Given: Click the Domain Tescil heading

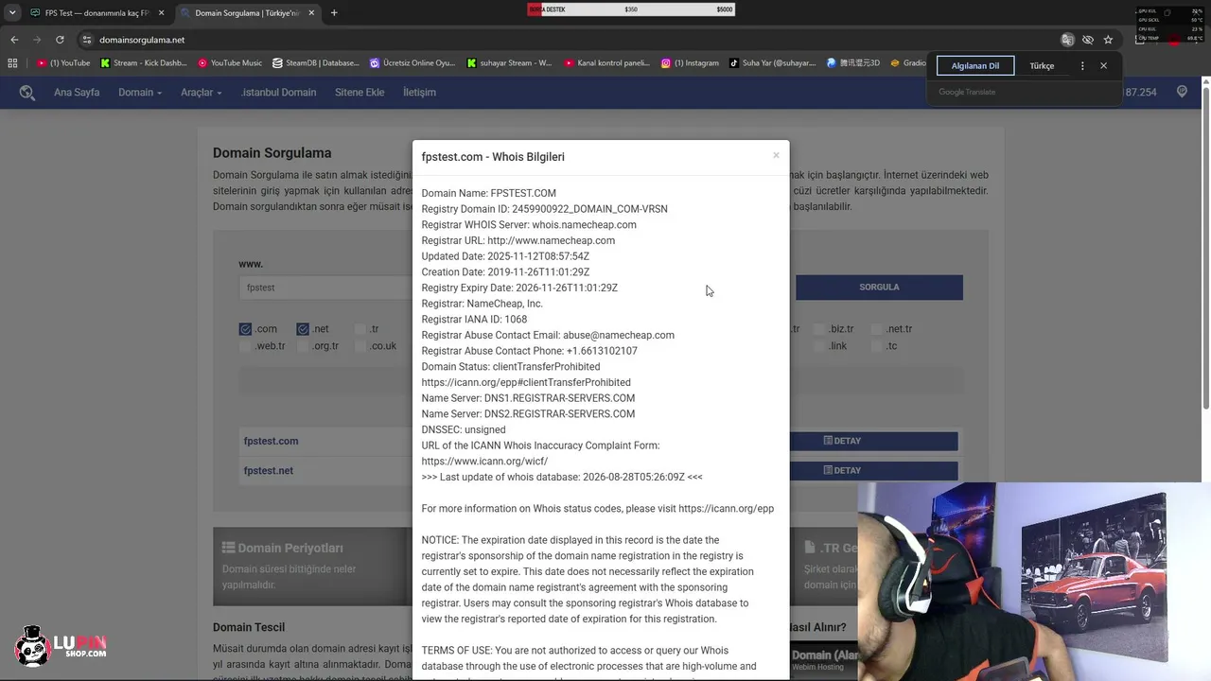Looking at the screenshot, I should (x=249, y=627).
